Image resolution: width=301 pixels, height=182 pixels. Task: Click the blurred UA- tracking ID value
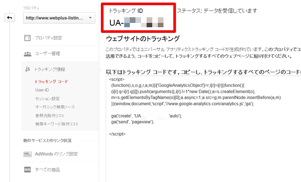tap(137, 22)
